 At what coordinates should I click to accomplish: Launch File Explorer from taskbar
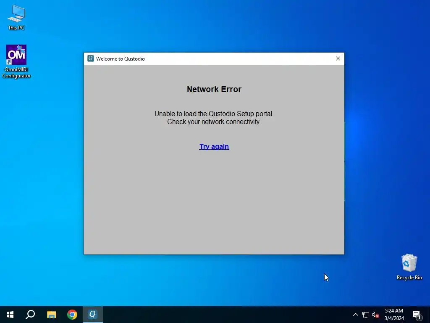point(51,315)
